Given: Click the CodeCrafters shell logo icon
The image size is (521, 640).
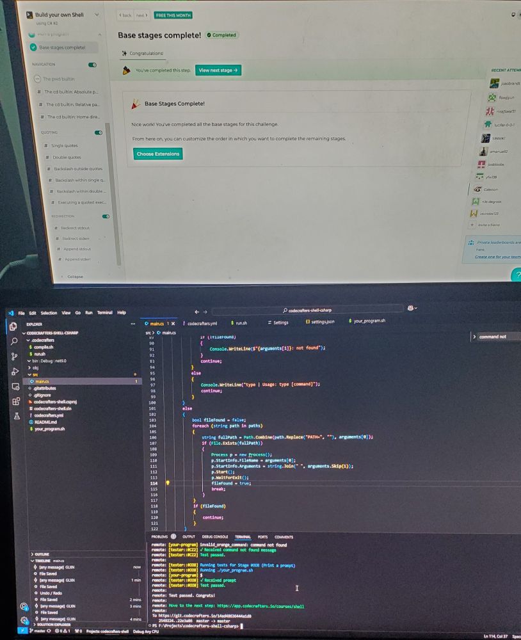Looking at the screenshot, I should click(29, 15).
